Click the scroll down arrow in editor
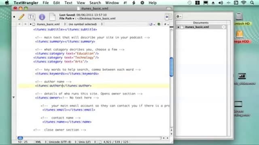This screenshot has width=259, height=145. tap(171, 134)
